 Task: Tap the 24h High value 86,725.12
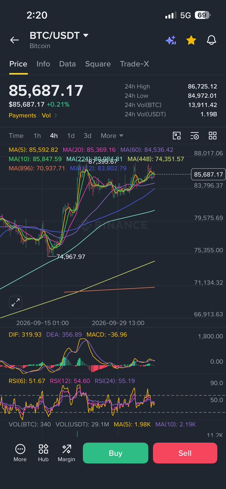pos(202,86)
